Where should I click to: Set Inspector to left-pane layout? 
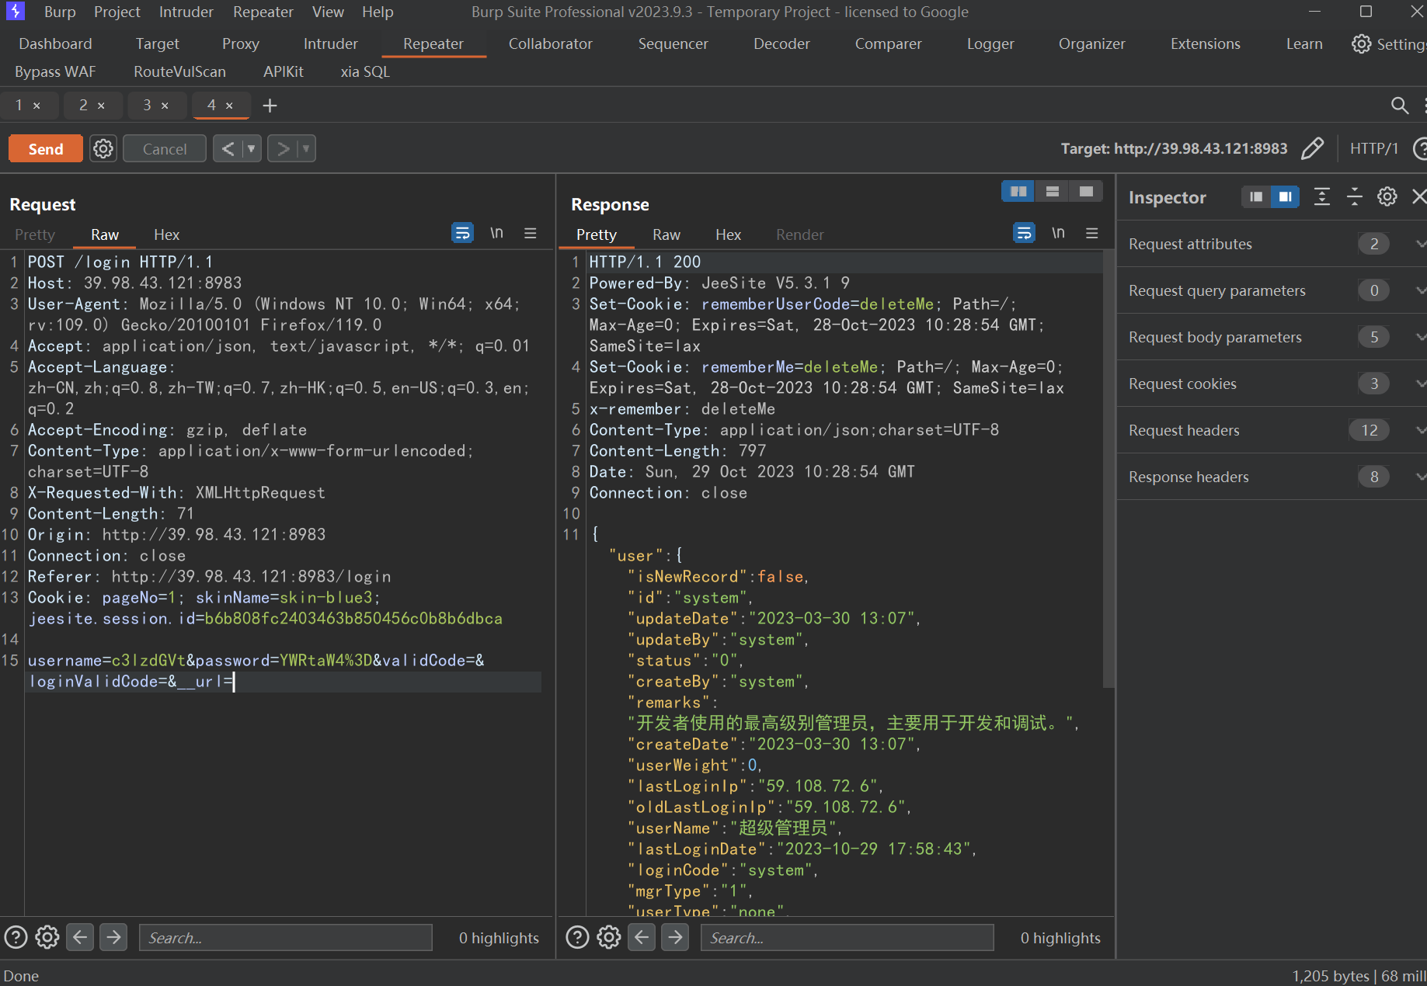1256,196
